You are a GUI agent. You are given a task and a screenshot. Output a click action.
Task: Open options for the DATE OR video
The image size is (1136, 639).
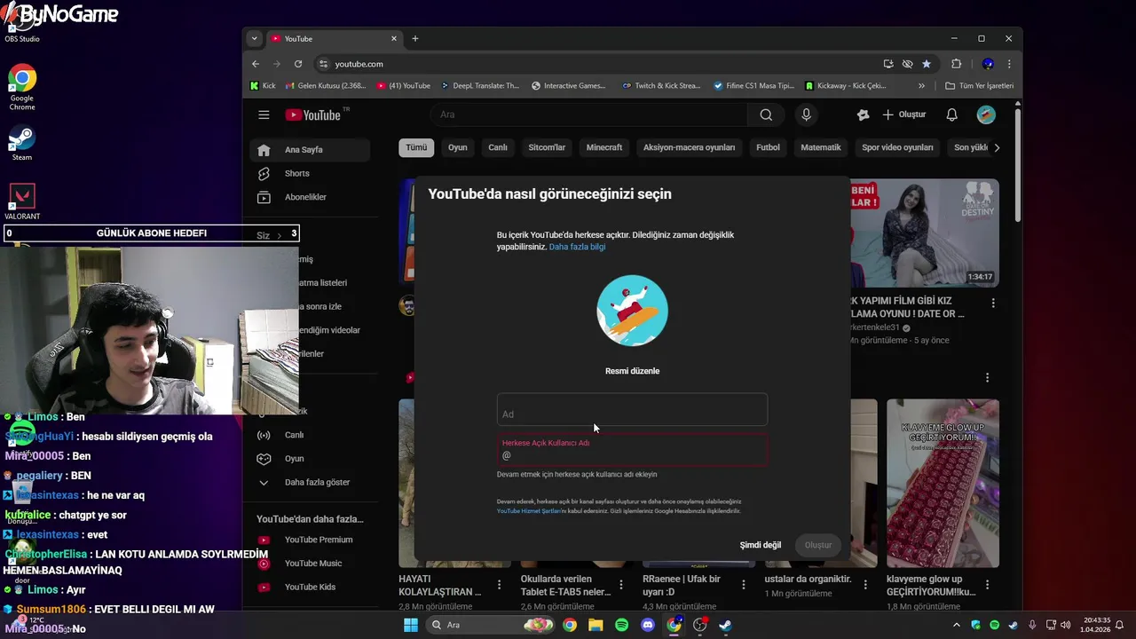tap(993, 303)
